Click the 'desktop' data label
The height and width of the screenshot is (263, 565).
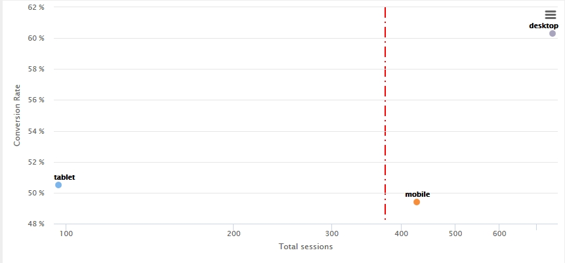[543, 26]
